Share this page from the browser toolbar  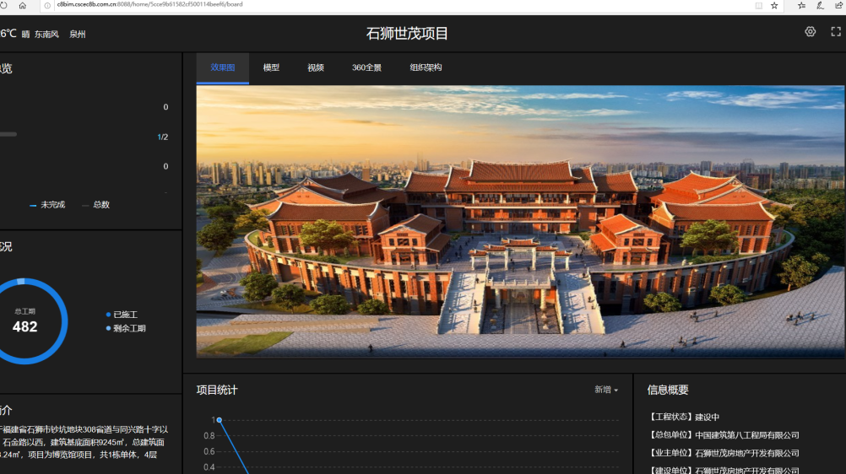click(838, 5)
